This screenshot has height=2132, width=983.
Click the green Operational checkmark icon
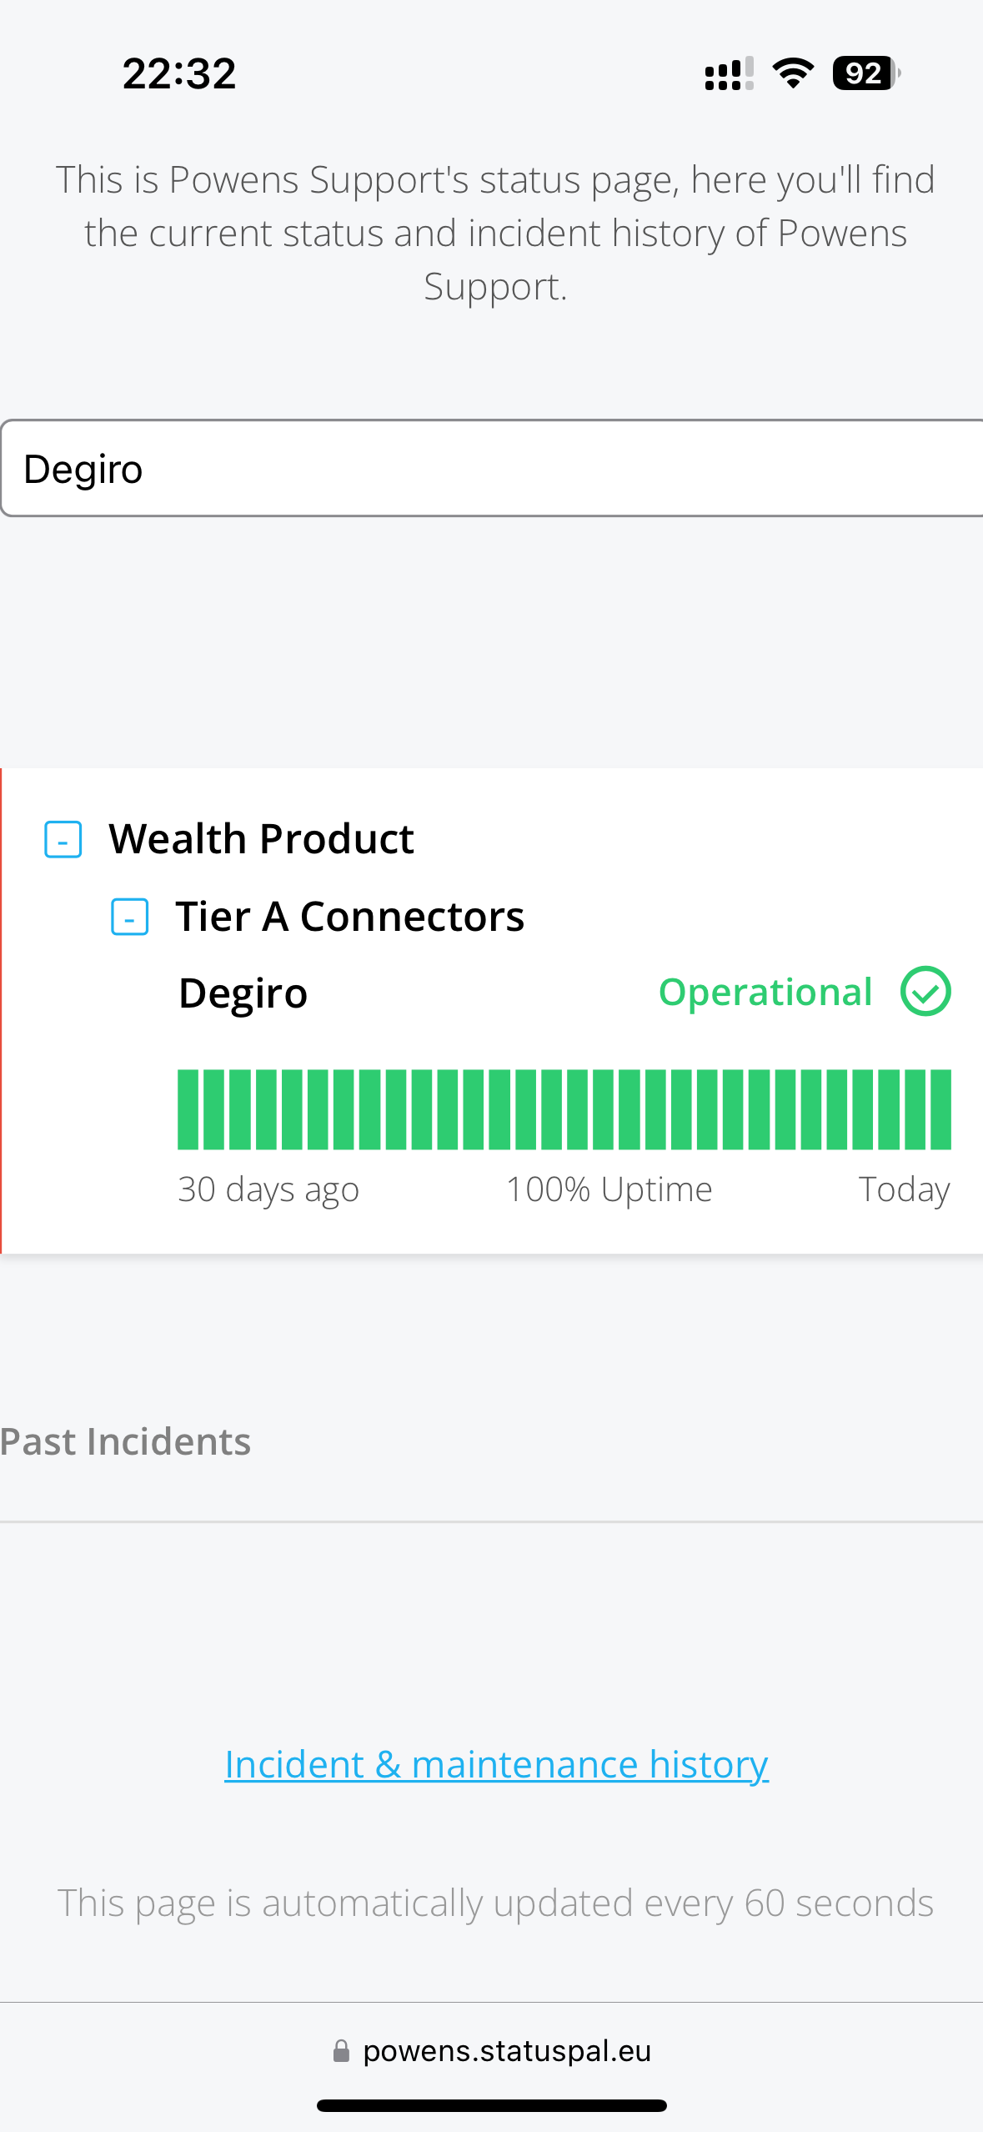coord(925,992)
